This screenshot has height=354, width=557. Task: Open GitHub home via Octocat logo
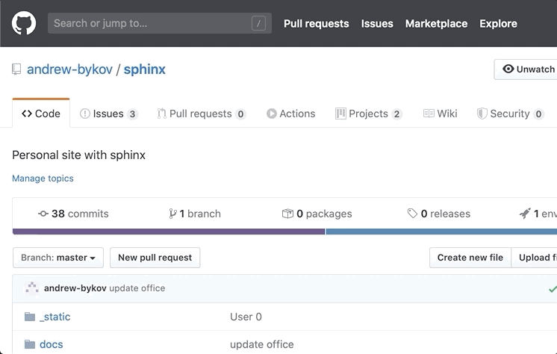point(24,23)
